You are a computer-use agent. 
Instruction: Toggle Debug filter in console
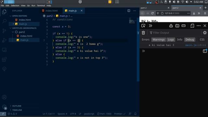190,40
